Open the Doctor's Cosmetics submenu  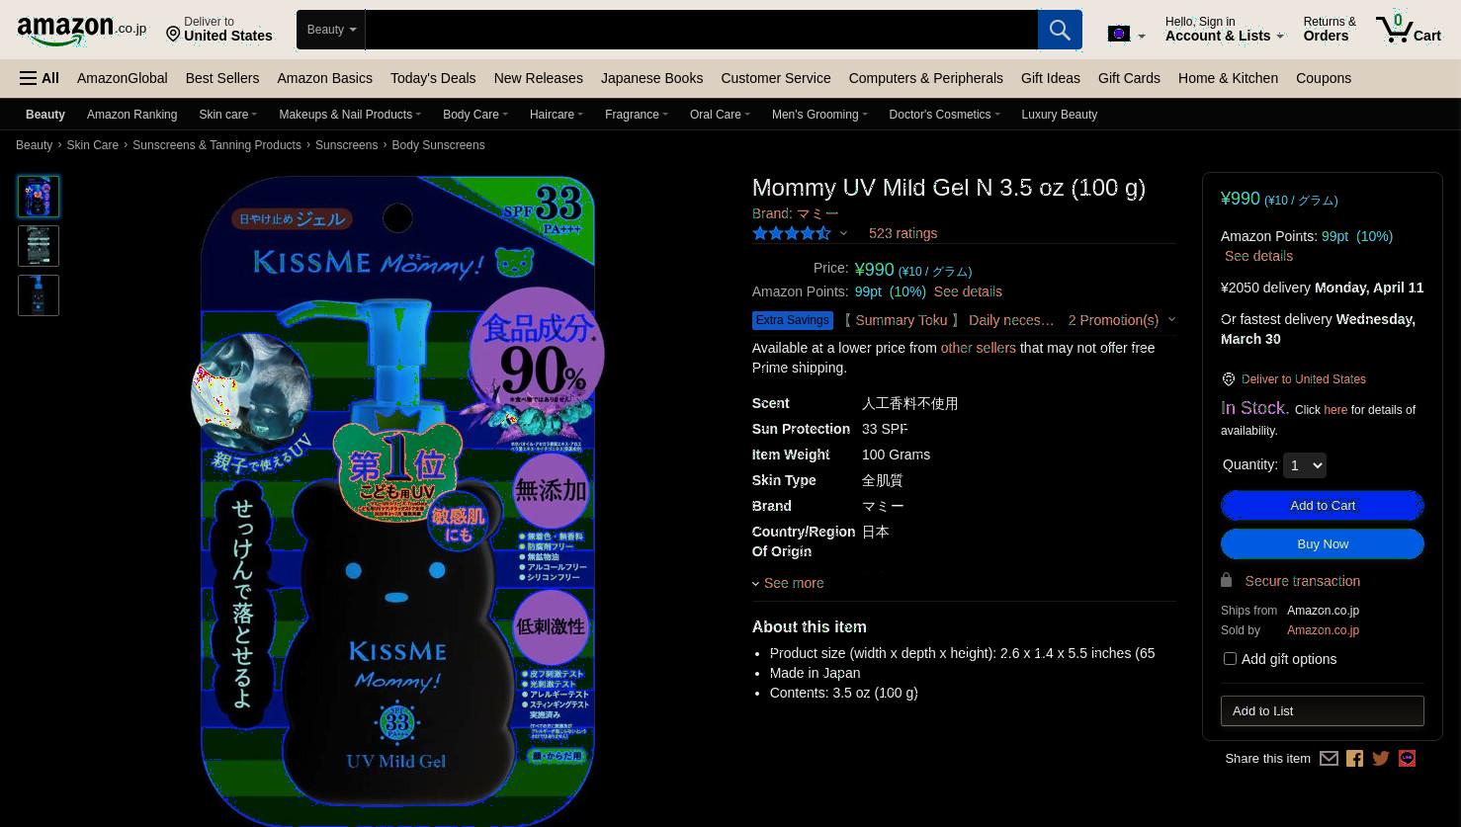point(944,115)
